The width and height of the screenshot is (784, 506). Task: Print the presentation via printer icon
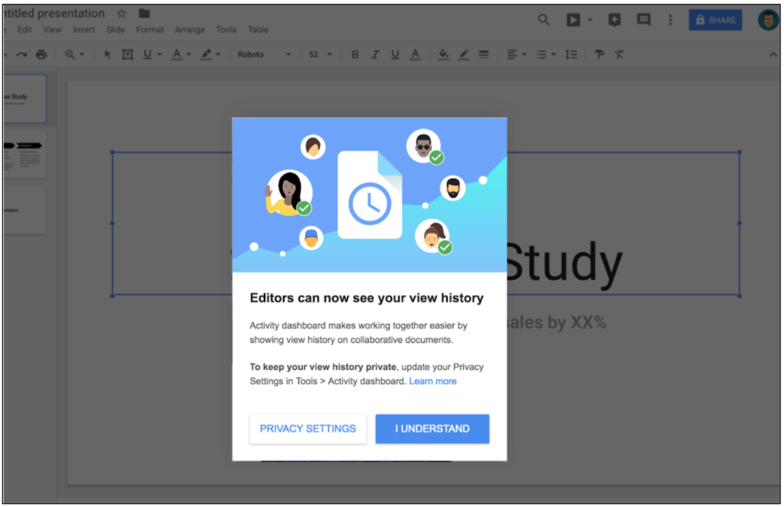[x=42, y=54]
